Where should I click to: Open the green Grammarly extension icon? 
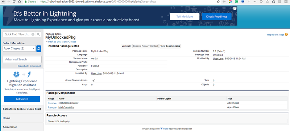point(236,1)
